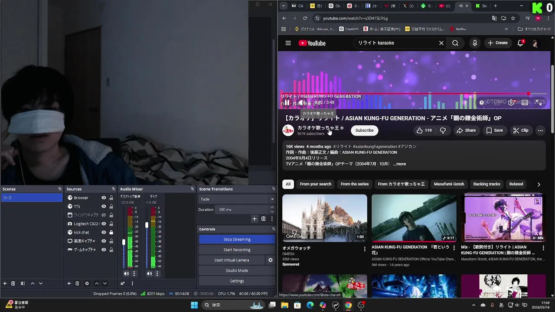This screenshot has height=312, width=555.
Task: Open Audio Mixer panel three-dot menu
Action: click(x=132, y=283)
